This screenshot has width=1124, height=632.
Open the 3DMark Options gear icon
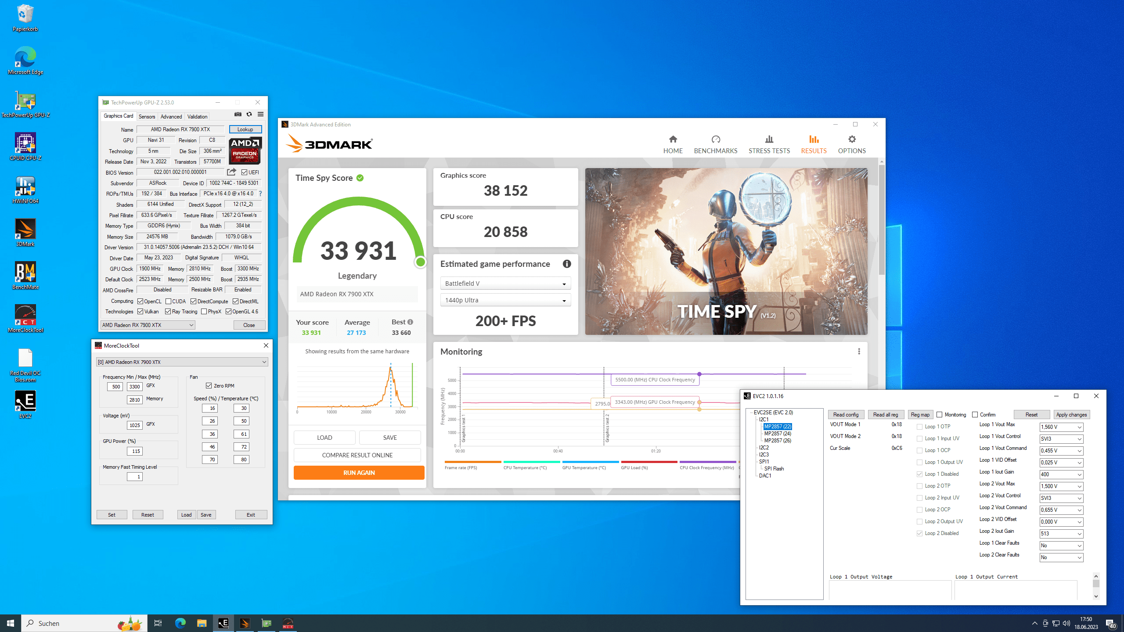852,140
